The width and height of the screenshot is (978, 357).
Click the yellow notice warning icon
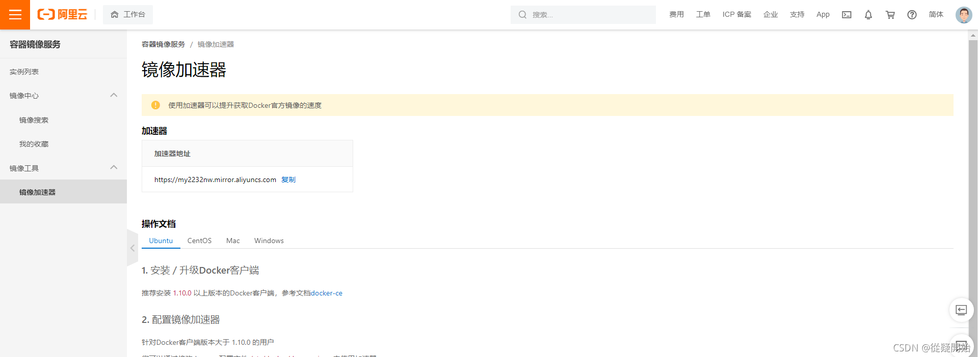click(x=155, y=105)
